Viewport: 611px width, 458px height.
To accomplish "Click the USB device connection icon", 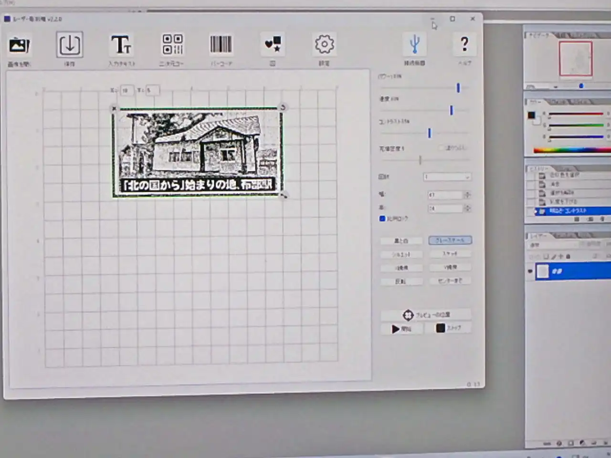I will pos(414,44).
